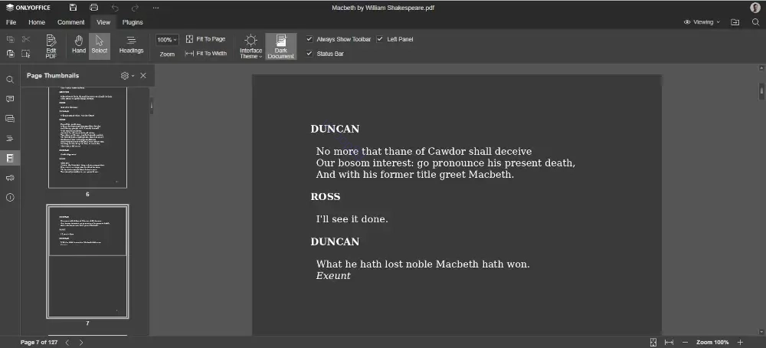Close the Page Thumbnails panel
The width and height of the screenshot is (766, 348).
coord(143,76)
